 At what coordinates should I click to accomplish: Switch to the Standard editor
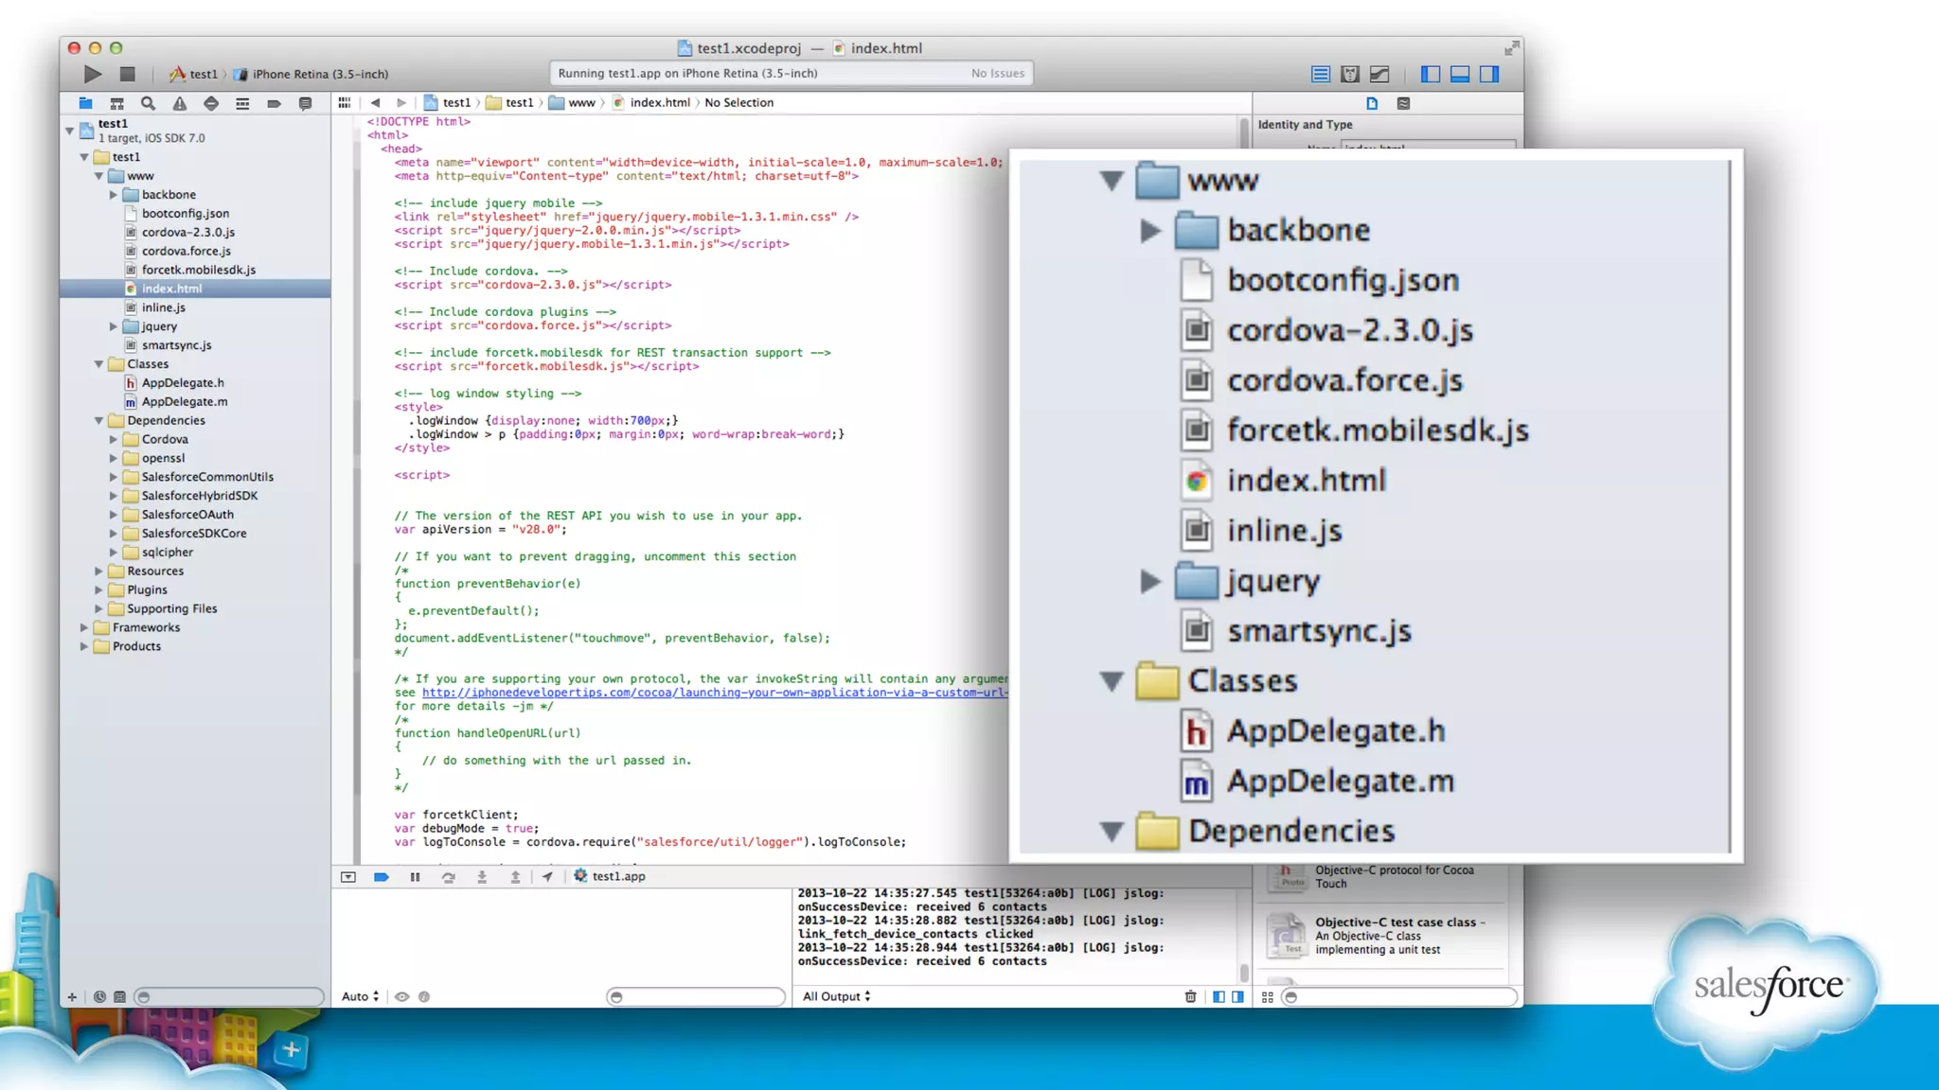point(1320,74)
